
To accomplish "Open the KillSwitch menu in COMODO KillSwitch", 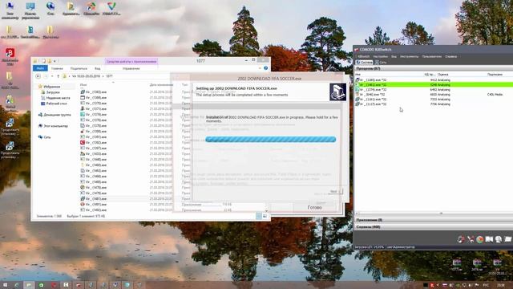I will [363, 56].
